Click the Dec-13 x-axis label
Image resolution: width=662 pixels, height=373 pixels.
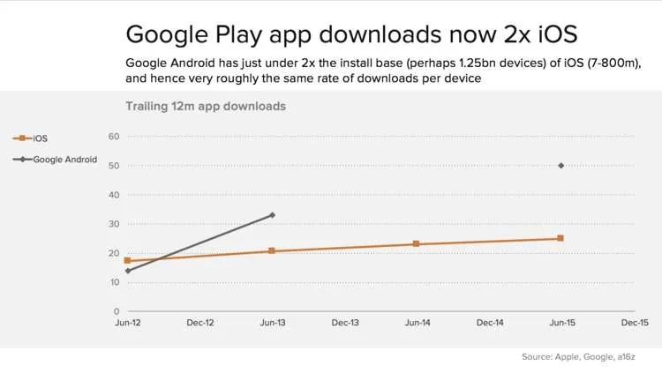pos(345,323)
